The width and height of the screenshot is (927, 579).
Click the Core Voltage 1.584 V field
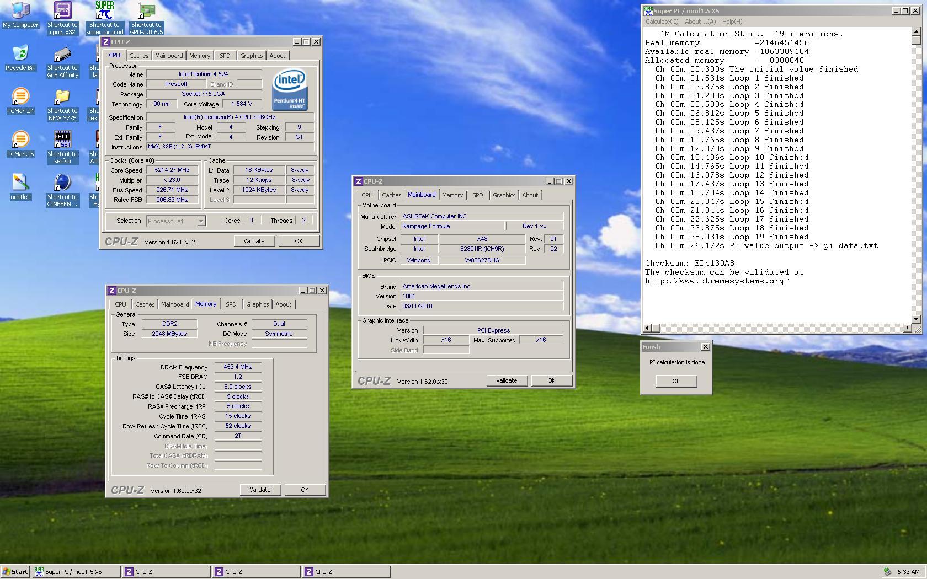click(242, 104)
